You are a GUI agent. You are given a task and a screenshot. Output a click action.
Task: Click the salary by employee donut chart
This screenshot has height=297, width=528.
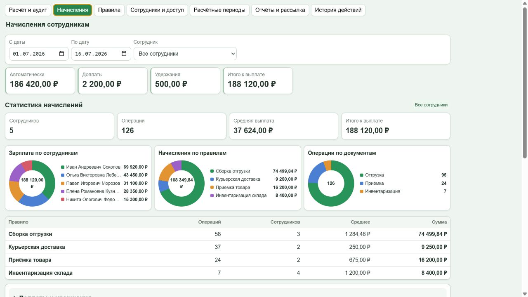pyautogui.click(x=32, y=183)
